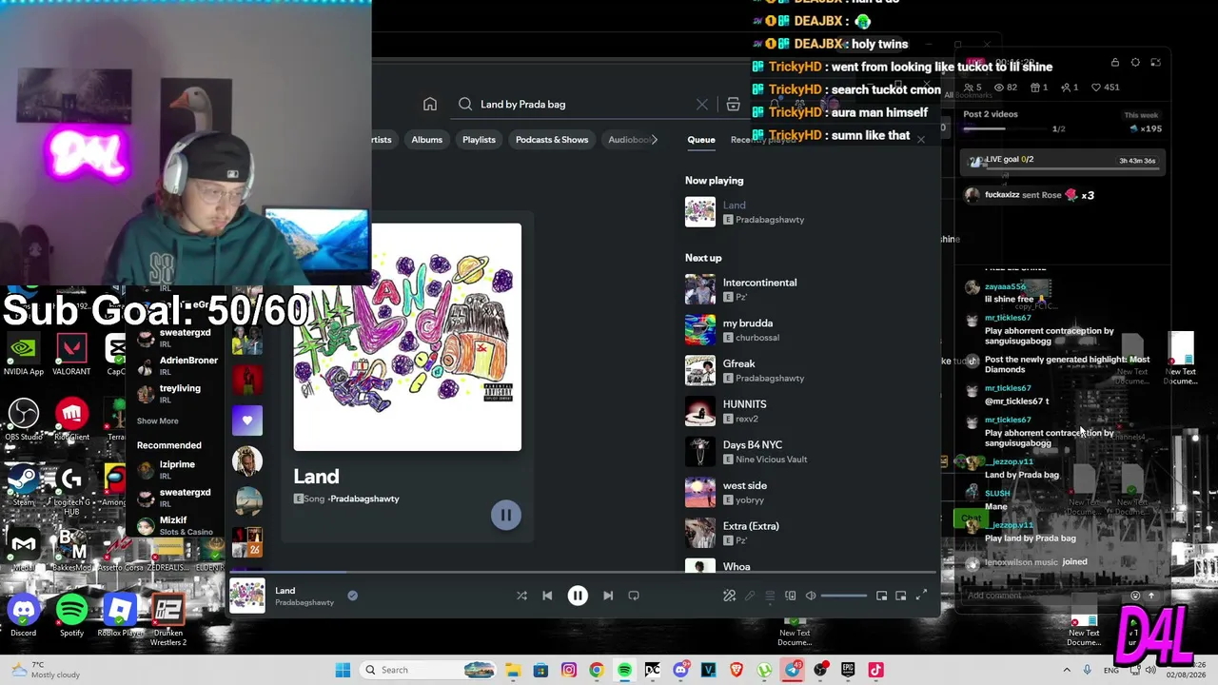Viewport: 1218px width, 685px height.
Task: Open connect to a device icon
Action: click(791, 596)
